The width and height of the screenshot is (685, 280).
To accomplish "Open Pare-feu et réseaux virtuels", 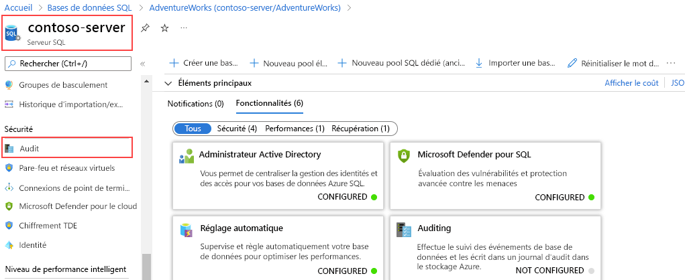I will [67, 168].
